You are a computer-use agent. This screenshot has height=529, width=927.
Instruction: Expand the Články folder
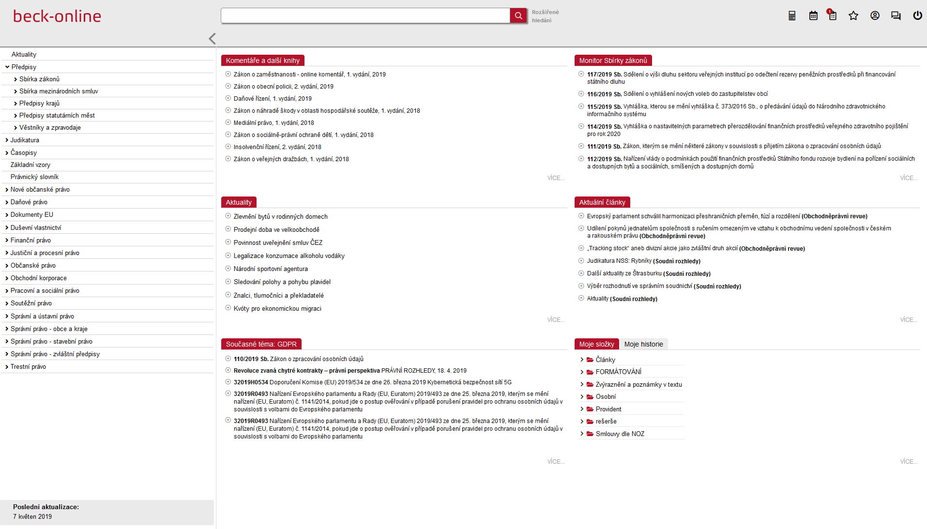pyautogui.click(x=582, y=360)
